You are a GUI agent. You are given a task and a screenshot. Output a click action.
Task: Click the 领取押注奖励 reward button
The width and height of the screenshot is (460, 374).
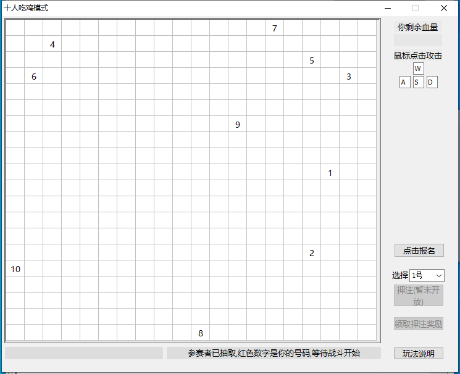[x=419, y=324]
